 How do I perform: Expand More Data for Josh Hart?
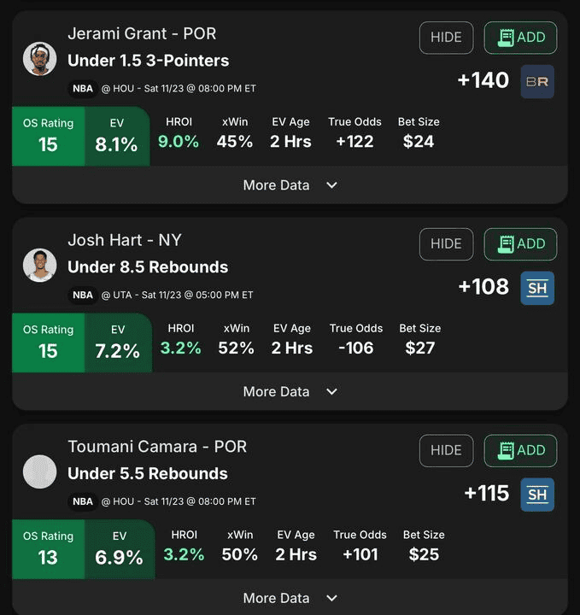[290, 391]
